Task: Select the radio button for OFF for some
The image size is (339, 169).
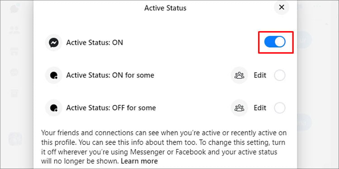Action: pos(279,108)
